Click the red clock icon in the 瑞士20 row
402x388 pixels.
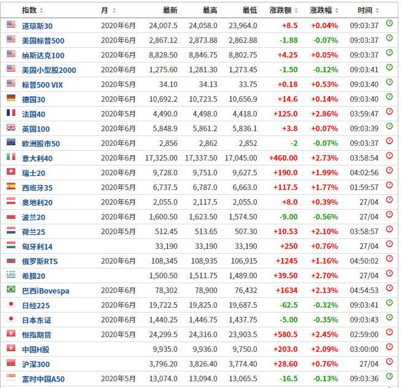(389, 170)
